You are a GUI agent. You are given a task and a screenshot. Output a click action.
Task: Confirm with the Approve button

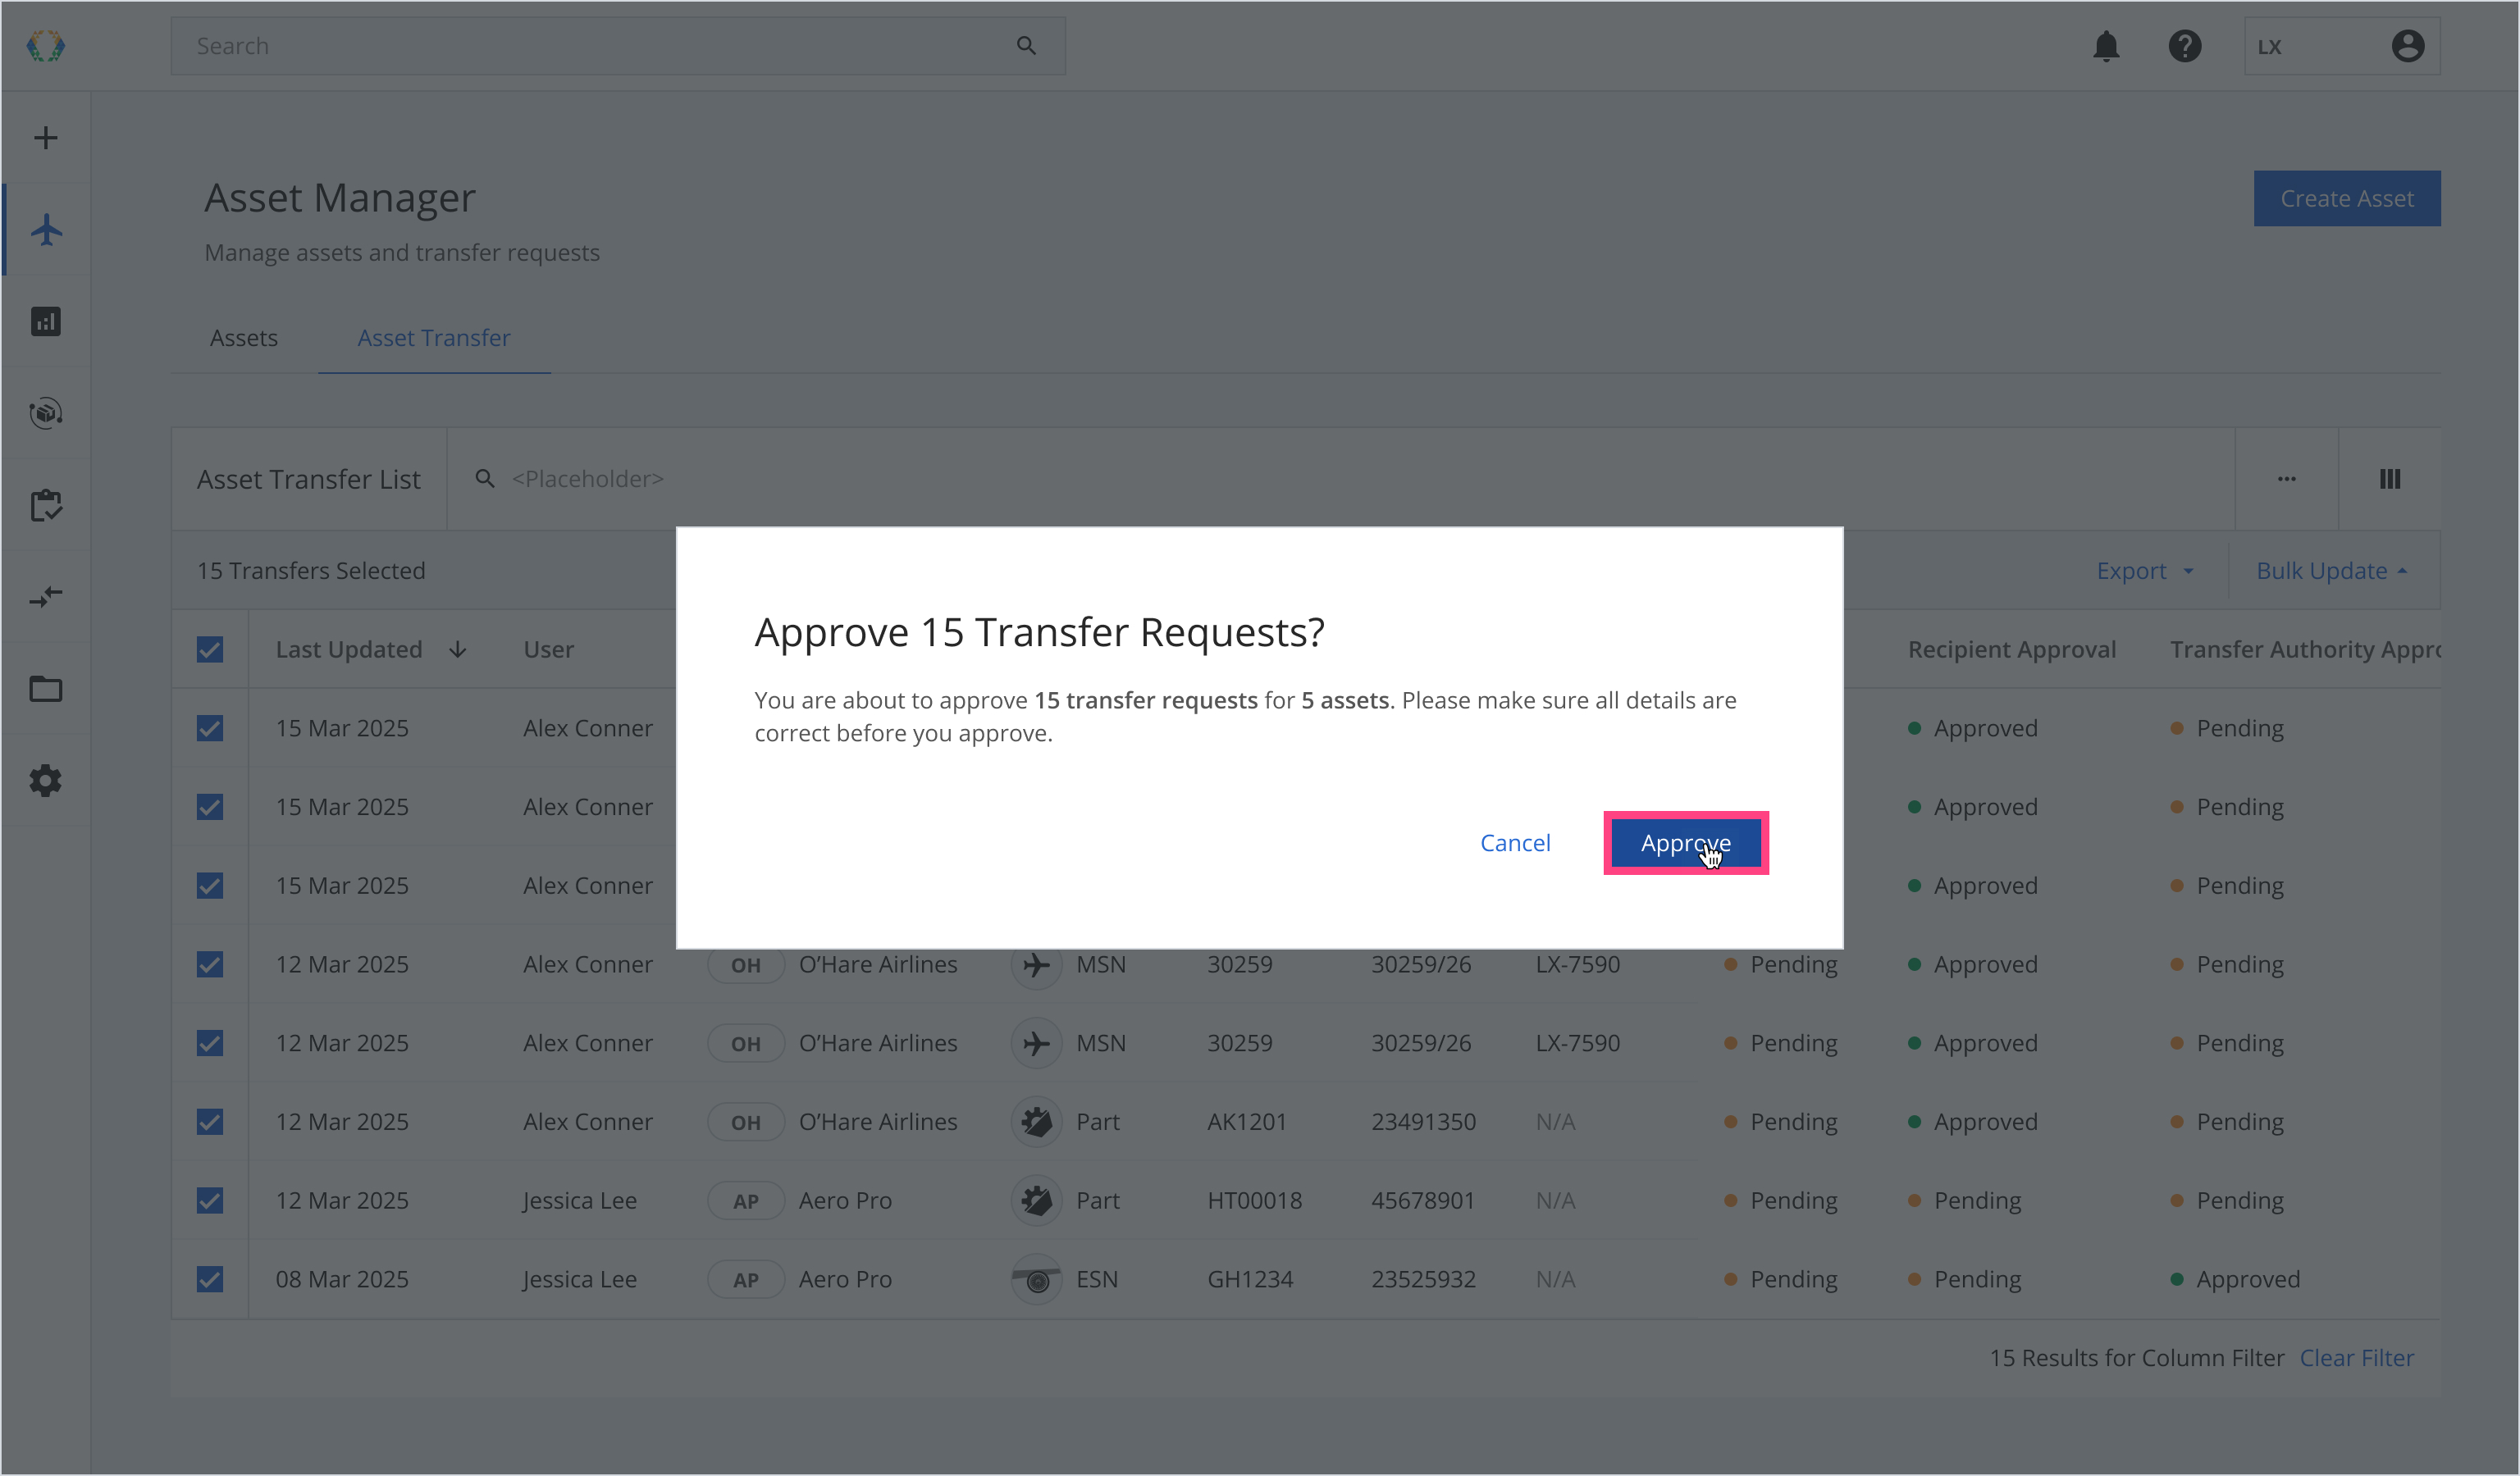(x=1686, y=844)
